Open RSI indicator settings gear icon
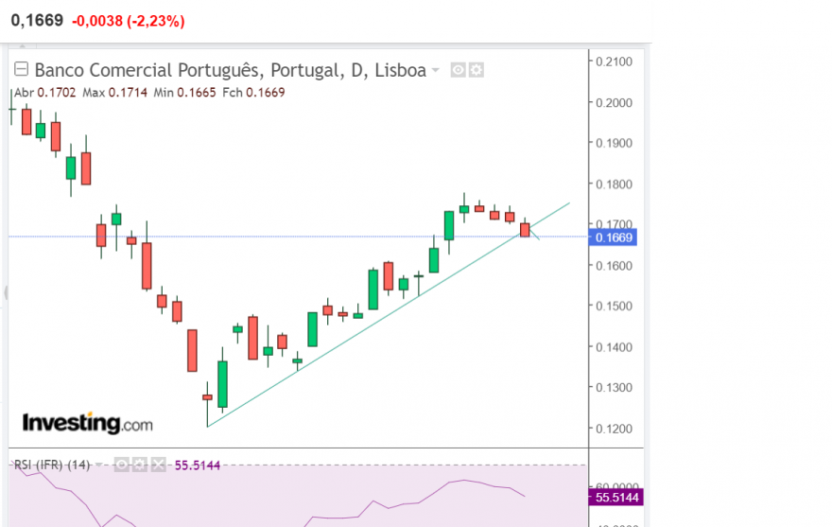 tap(140, 466)
